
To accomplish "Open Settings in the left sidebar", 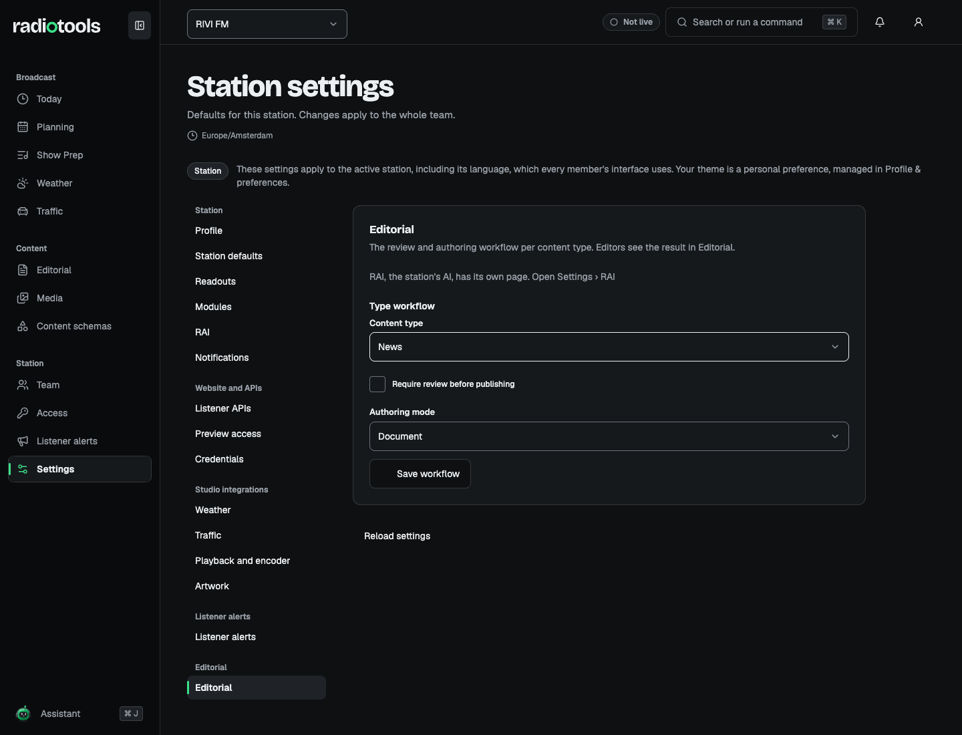I will pos(80,469).
